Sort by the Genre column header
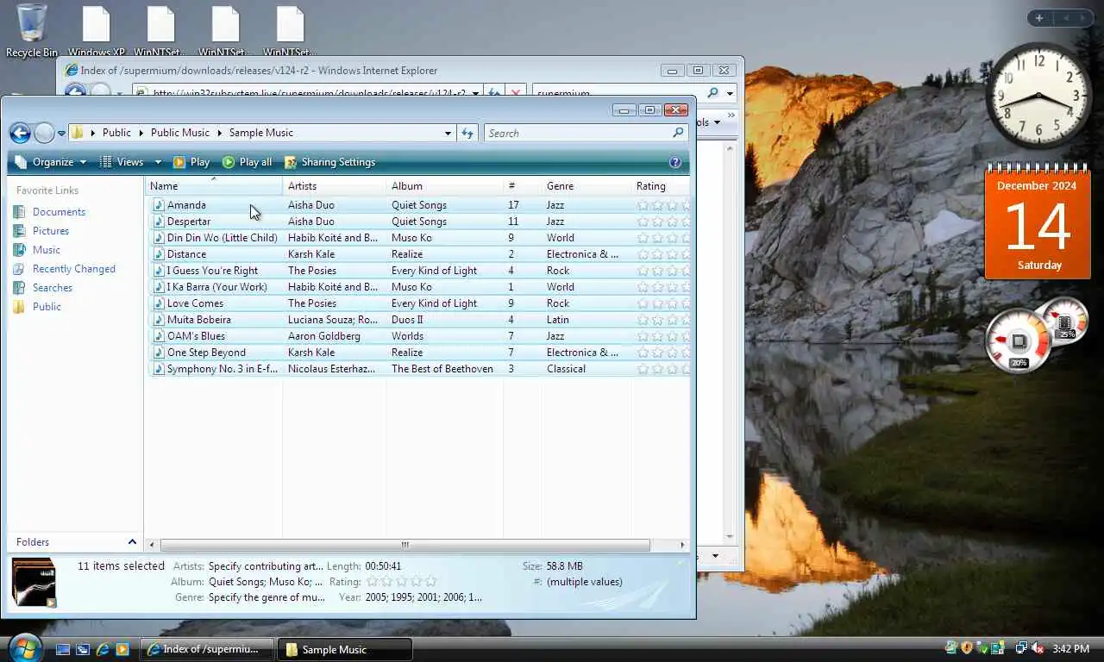The image size is (1104, 662). click(x=586, y=186)
